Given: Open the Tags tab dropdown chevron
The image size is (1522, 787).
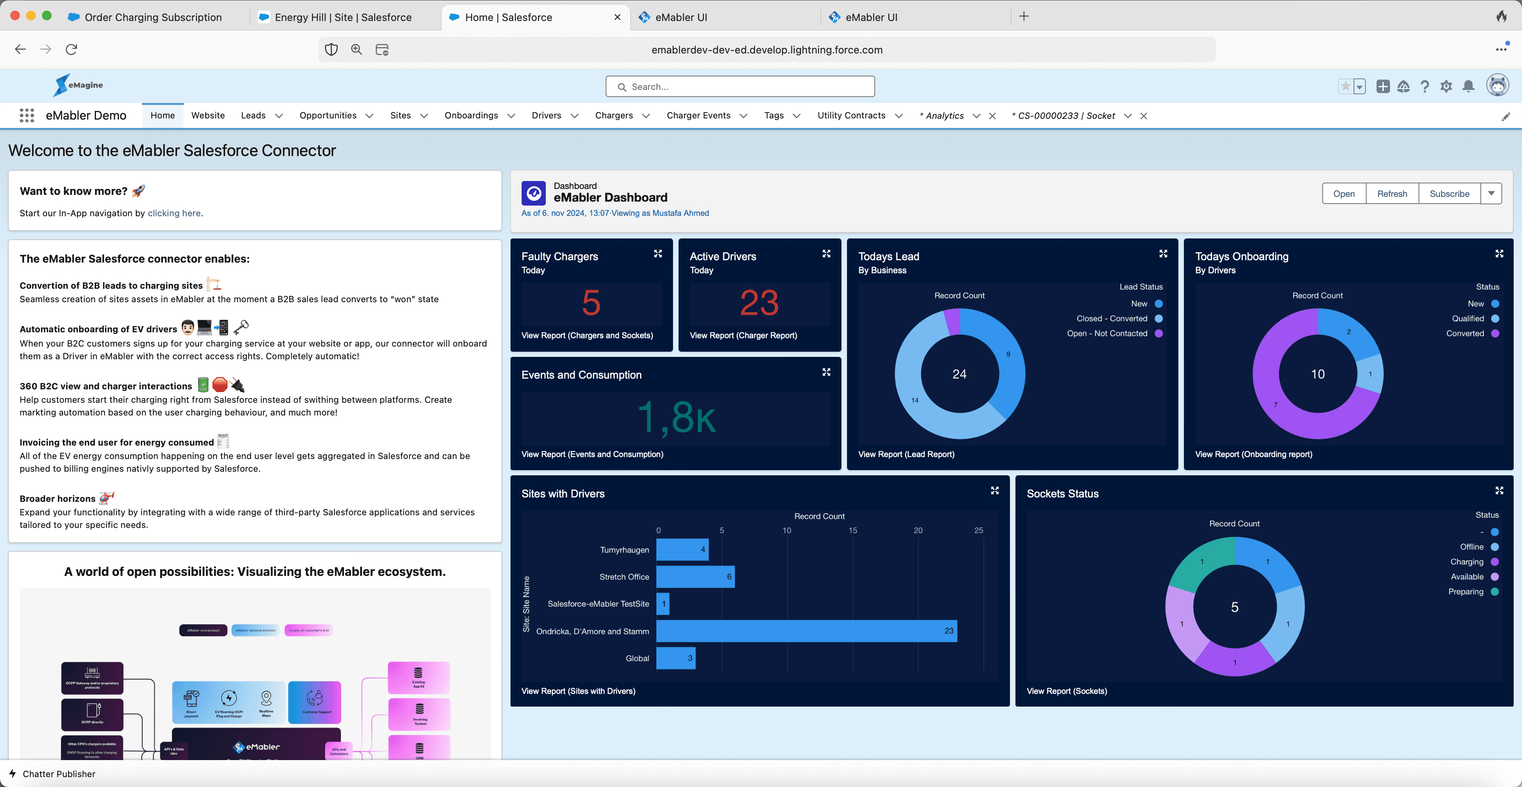Looking at the screenshot, I should (x=796, y=116).
